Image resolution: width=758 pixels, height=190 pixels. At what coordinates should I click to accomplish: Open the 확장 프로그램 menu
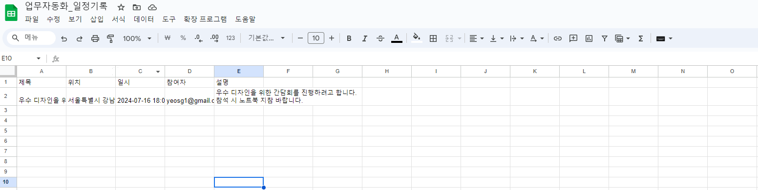[x=205, y=19]
